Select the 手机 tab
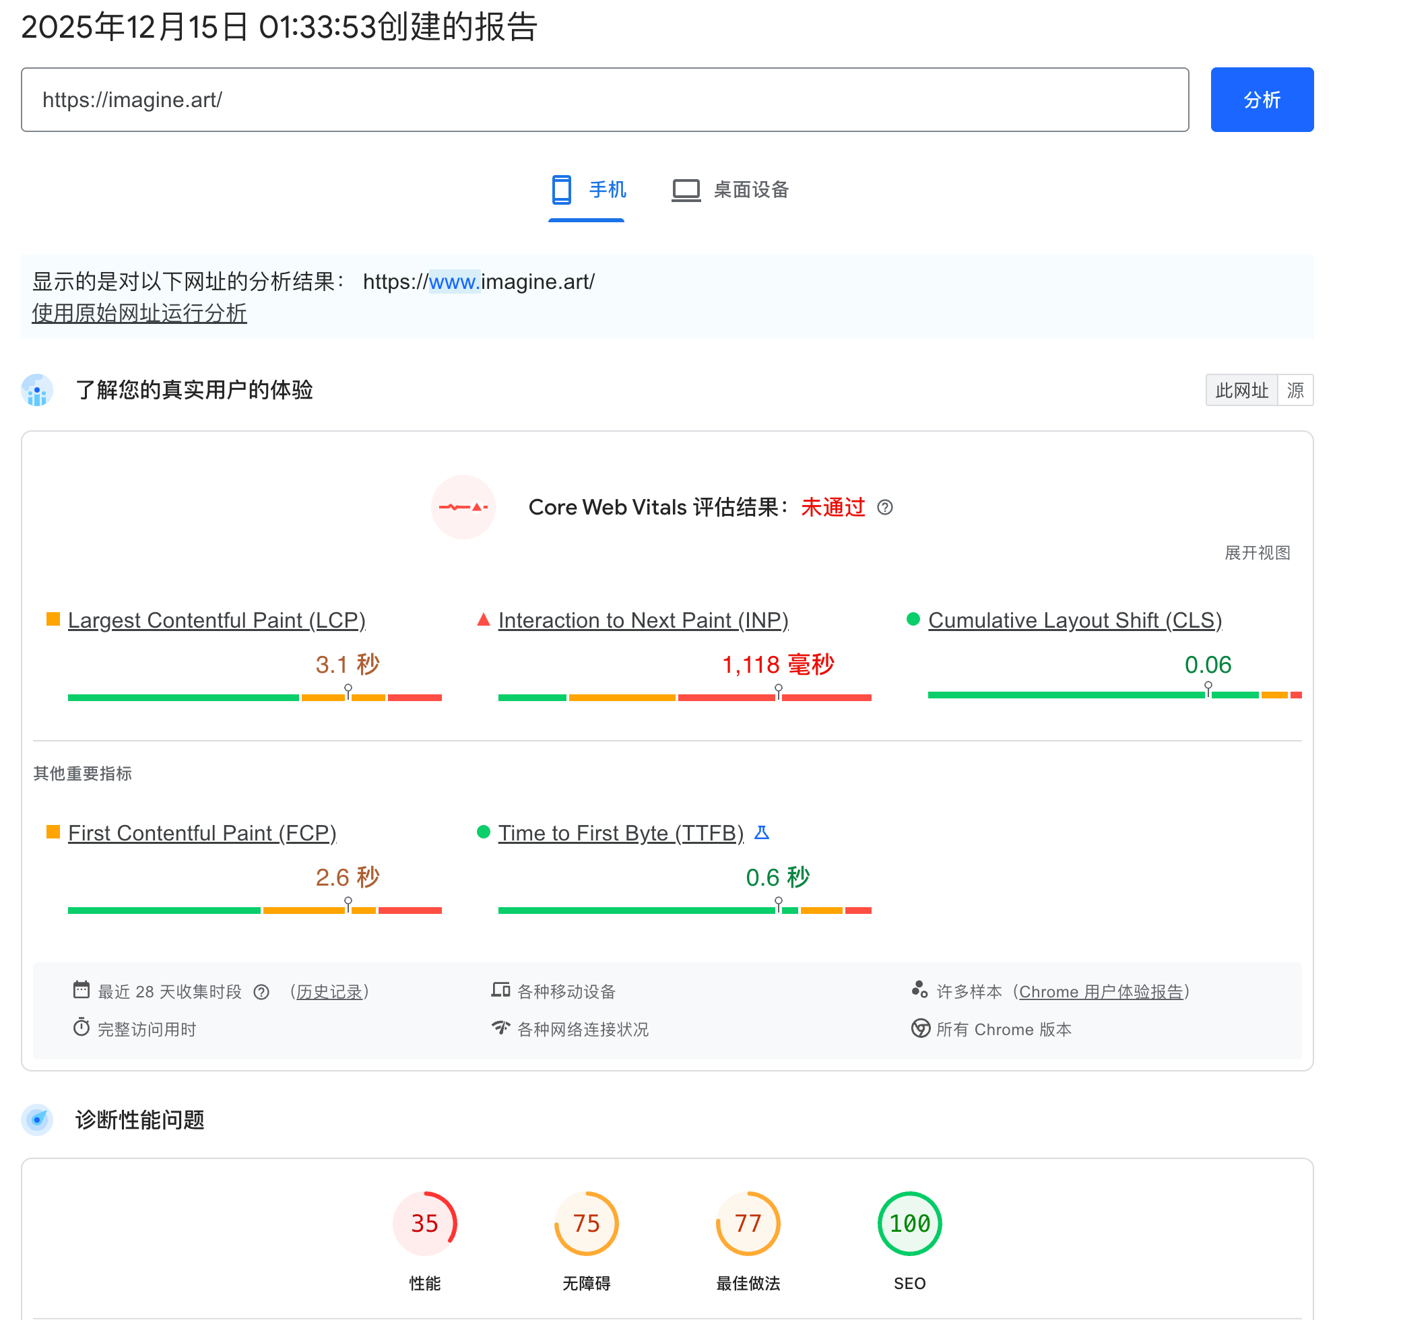 (x=607, y=189)
